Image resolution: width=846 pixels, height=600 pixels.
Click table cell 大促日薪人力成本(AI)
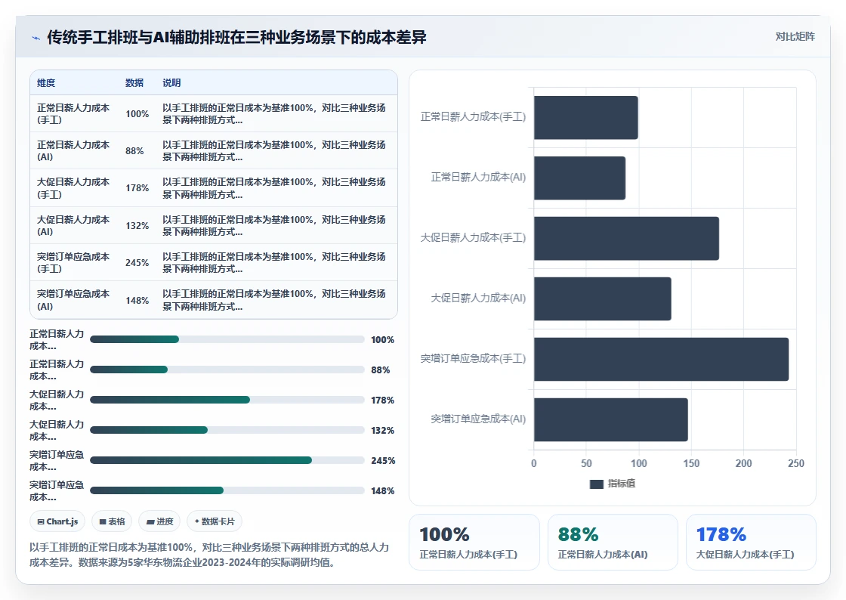click(x=73, y=225)
